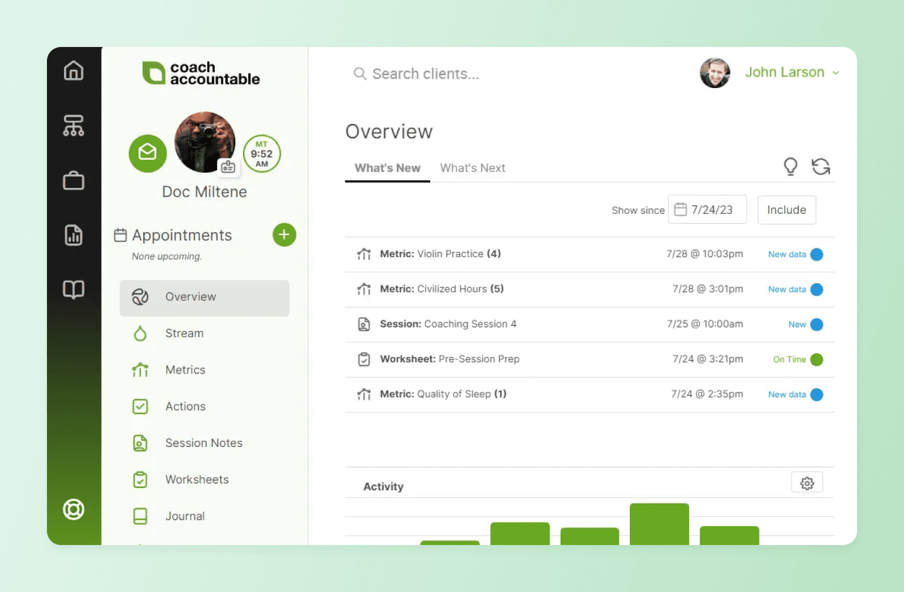The image size is (904, 592).
Task: Open the briefcase icon in sidebar
Action: (73, 180)
